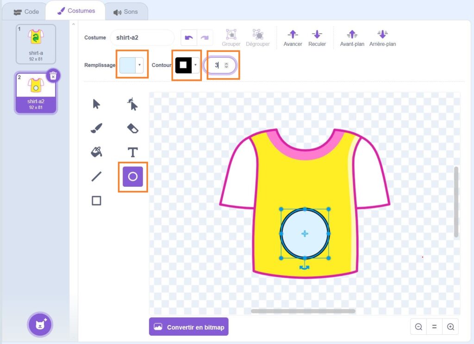Select the Circle tool
The height and width of the screenshot is (344, 474).
(x=133, y=176)
